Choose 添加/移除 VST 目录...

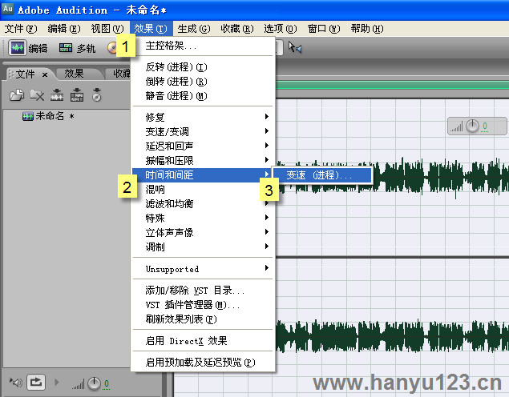click(x=204, y=290)
